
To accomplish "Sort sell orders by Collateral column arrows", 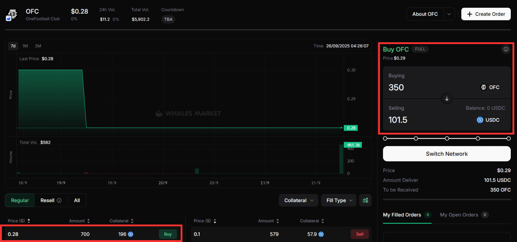I will 323,221.
